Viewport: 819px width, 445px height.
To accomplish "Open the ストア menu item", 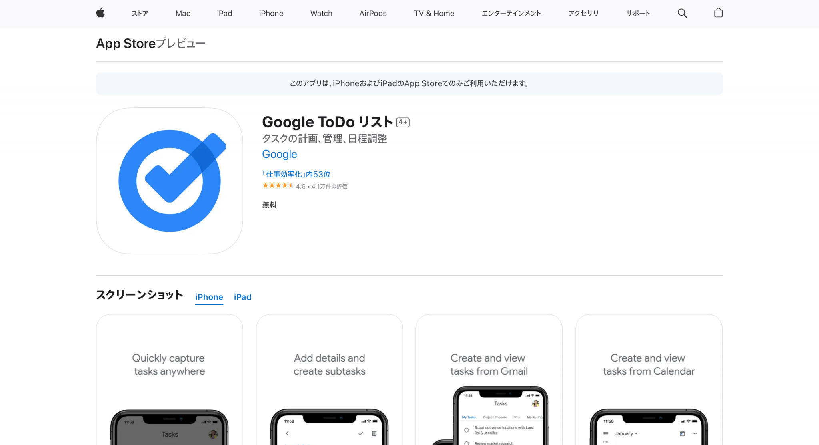I will (140, 13).
